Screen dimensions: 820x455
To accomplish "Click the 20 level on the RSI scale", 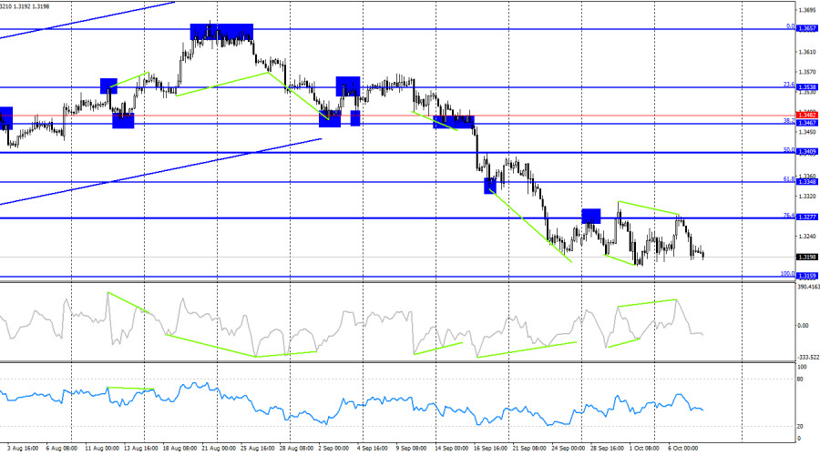I will (800, 427).
